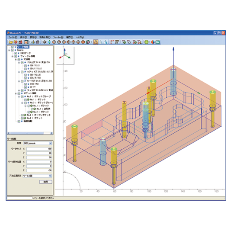Image resolution: width=231 pixels, height=231 pixels.
Task: Toggle the 穴情報 checkbox
Action: [19, 59]
